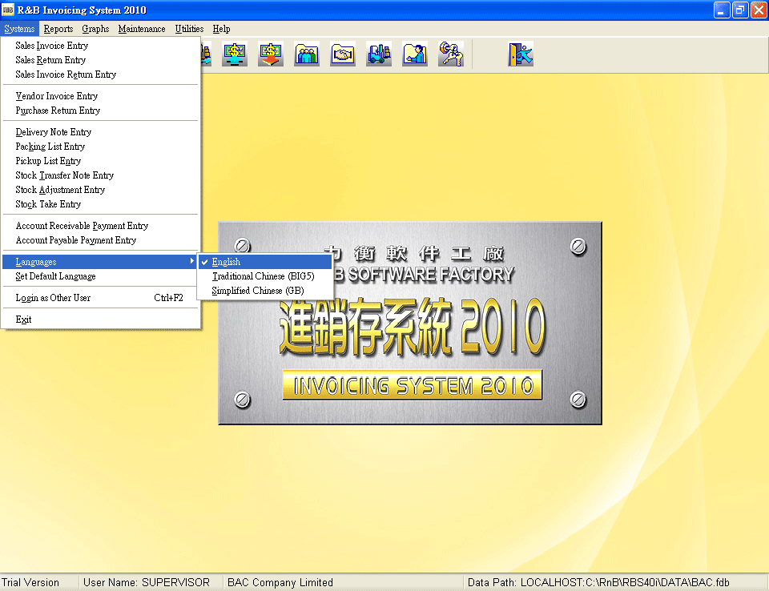Viewport: 769px width, 591px height.
Task: Click the money with red down-arrow toolbar icon
Action: [271, 54]
